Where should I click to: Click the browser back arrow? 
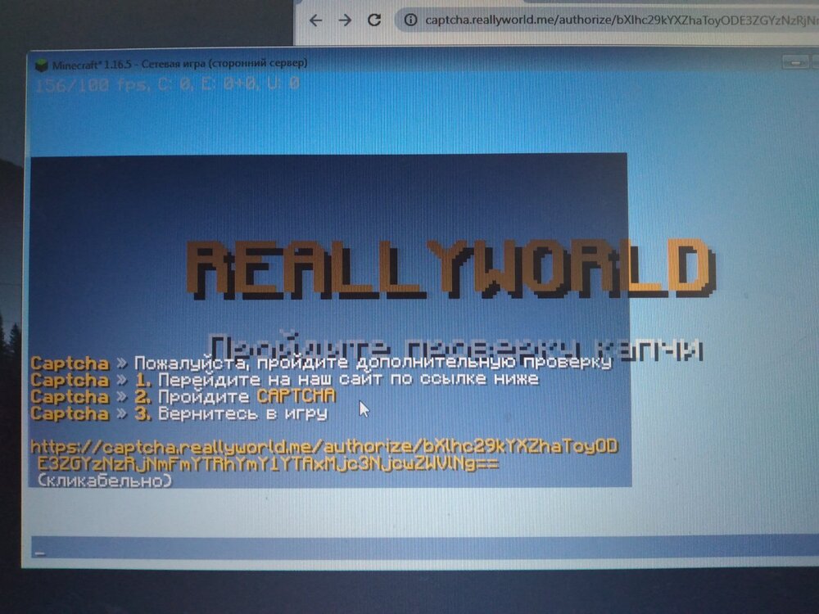pos(315,20)
